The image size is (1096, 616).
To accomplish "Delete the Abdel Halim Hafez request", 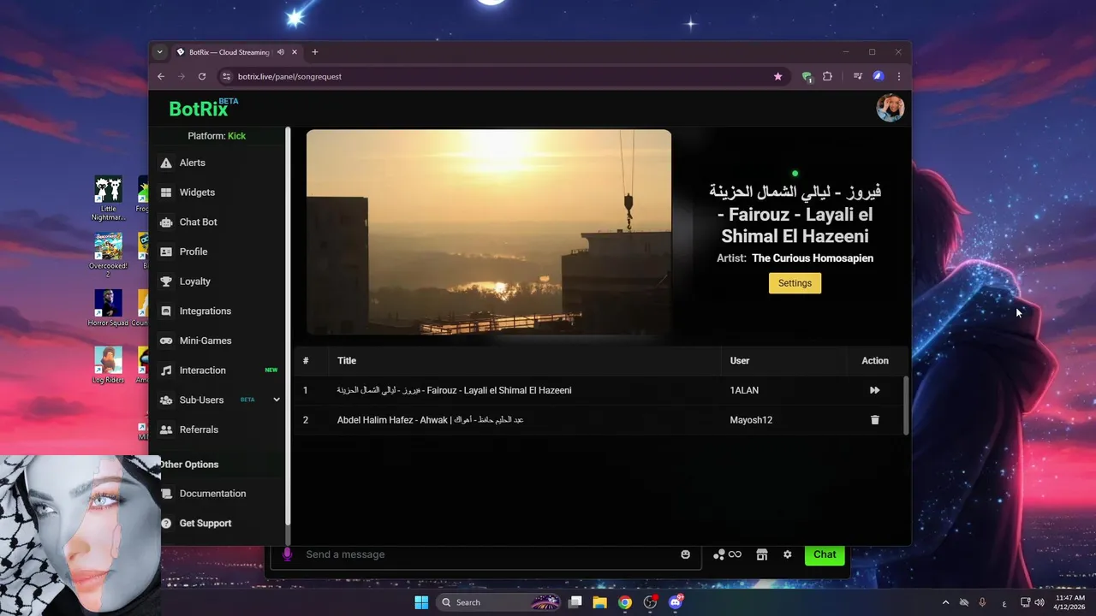I will tap(874, 420).
